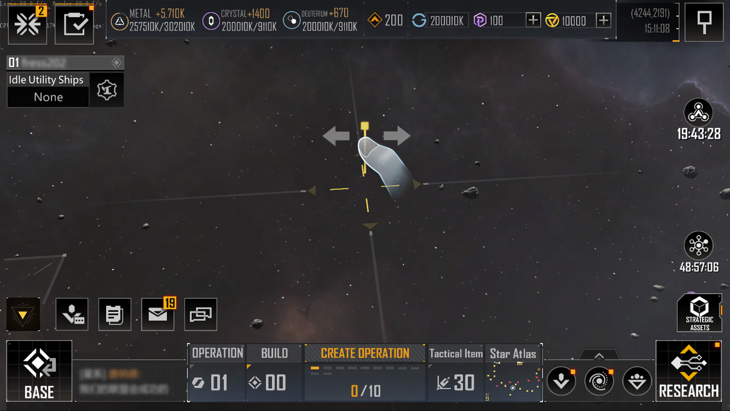Go to Base
The width and height of the screenshot is (730, 411).
[x=39, y=371]
